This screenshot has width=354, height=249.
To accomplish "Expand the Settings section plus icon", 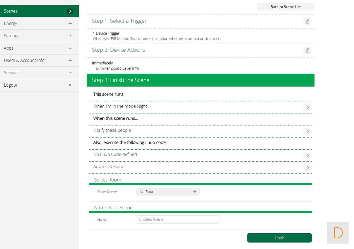I will pyautogui.click(x=70, y=36).
